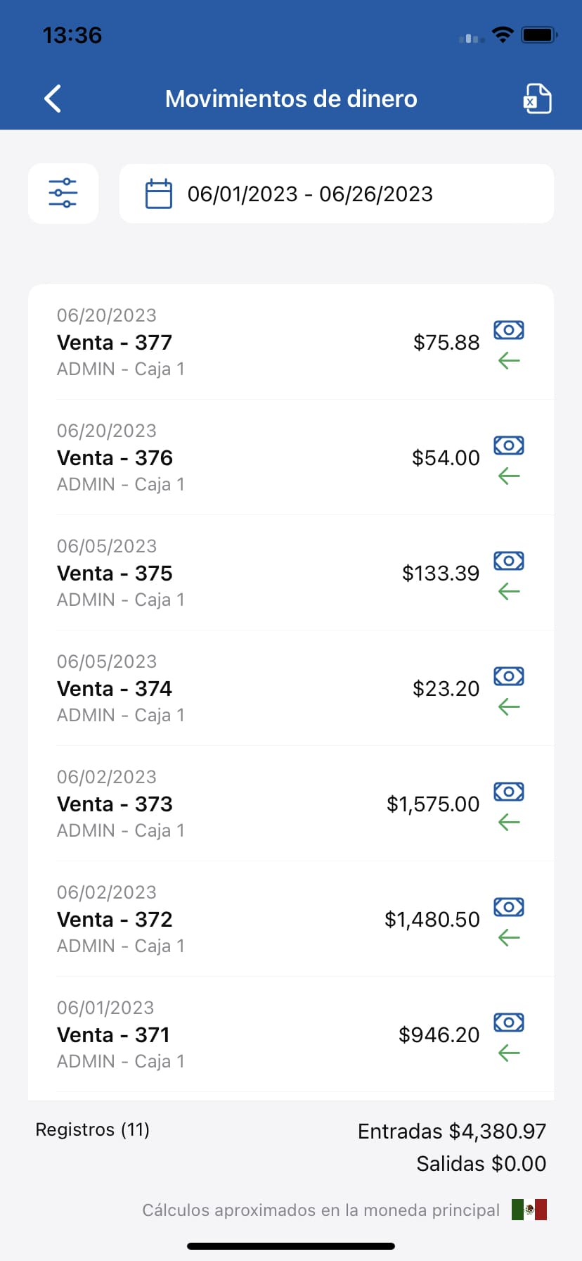Screen dimensions: 582x1261
Task: Open the filter settings sliders button
Action: point(63,194)
